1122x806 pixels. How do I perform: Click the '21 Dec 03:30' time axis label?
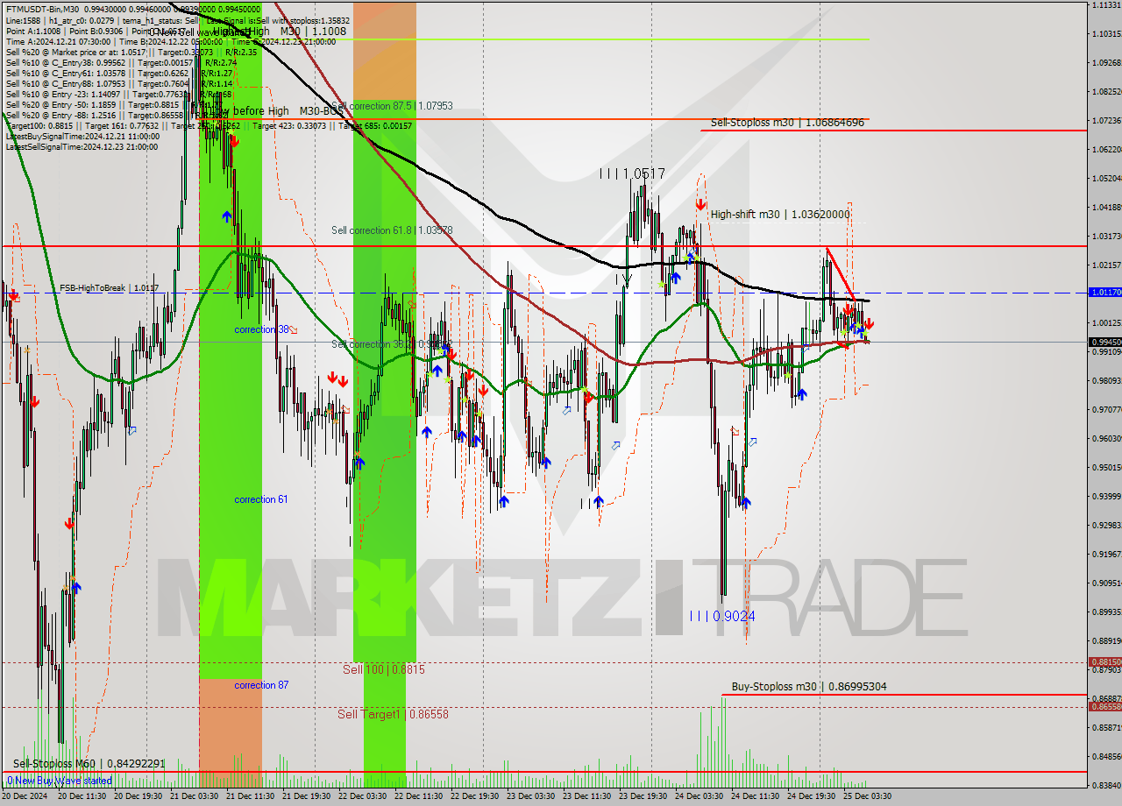pos(195,797)
